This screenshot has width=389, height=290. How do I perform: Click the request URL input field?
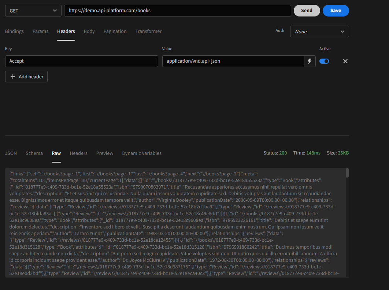[x=177, y=11]
